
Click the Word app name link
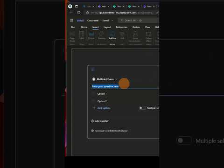pyautogui.click(x=80, y=21)
